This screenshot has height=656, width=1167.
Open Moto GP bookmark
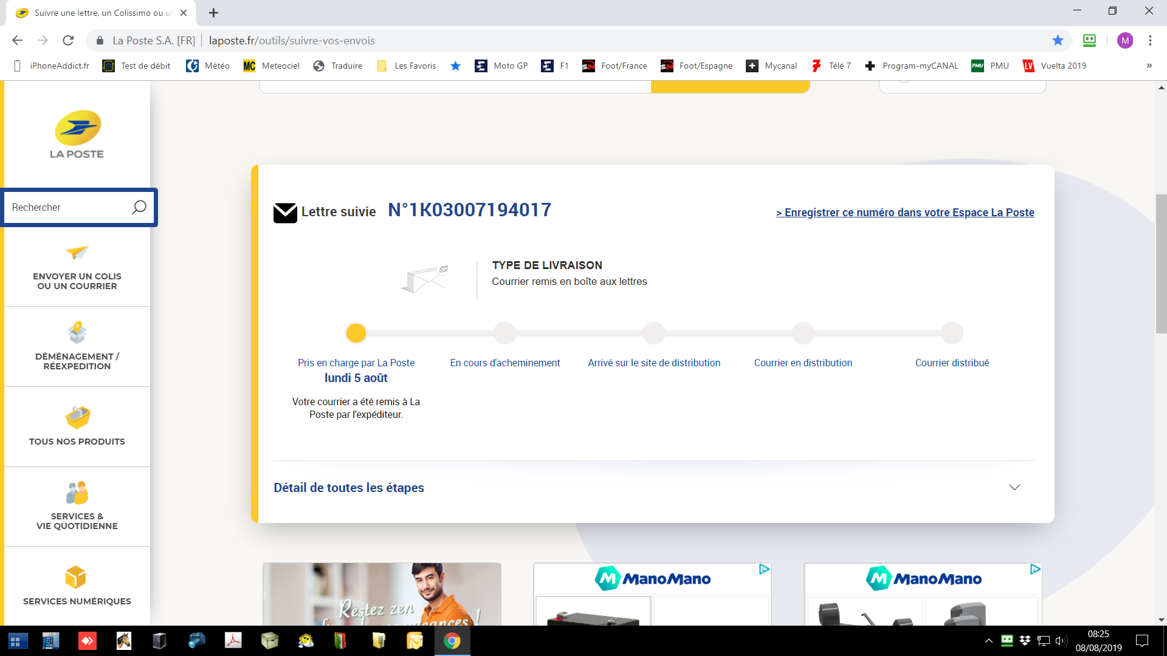pos(501,66)
